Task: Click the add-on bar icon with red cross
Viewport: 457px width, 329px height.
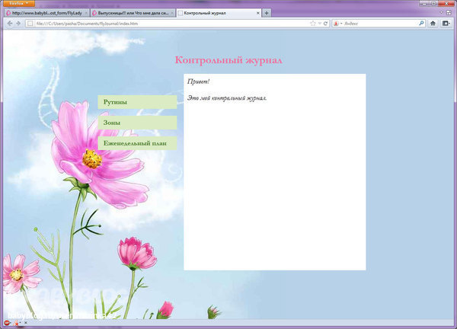Action: click(x=16, y=323)
